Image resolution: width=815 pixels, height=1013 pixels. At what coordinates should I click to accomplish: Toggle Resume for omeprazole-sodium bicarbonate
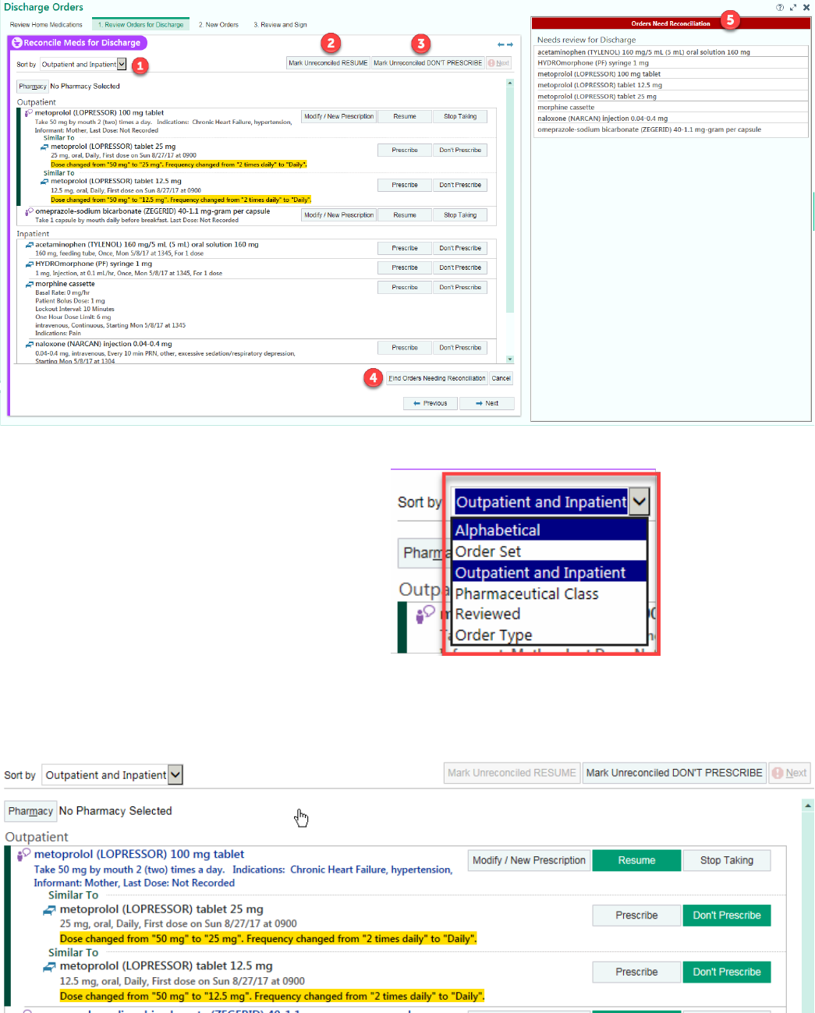coord(405,214)
